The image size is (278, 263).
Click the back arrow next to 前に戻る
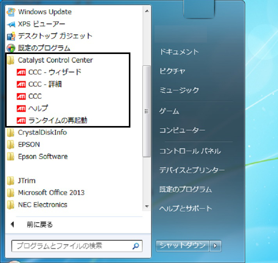12,225
